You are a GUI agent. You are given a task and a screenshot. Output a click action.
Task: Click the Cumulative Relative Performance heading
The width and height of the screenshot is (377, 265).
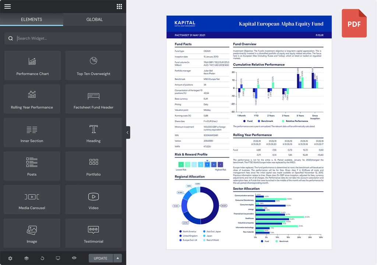point(259,64)
